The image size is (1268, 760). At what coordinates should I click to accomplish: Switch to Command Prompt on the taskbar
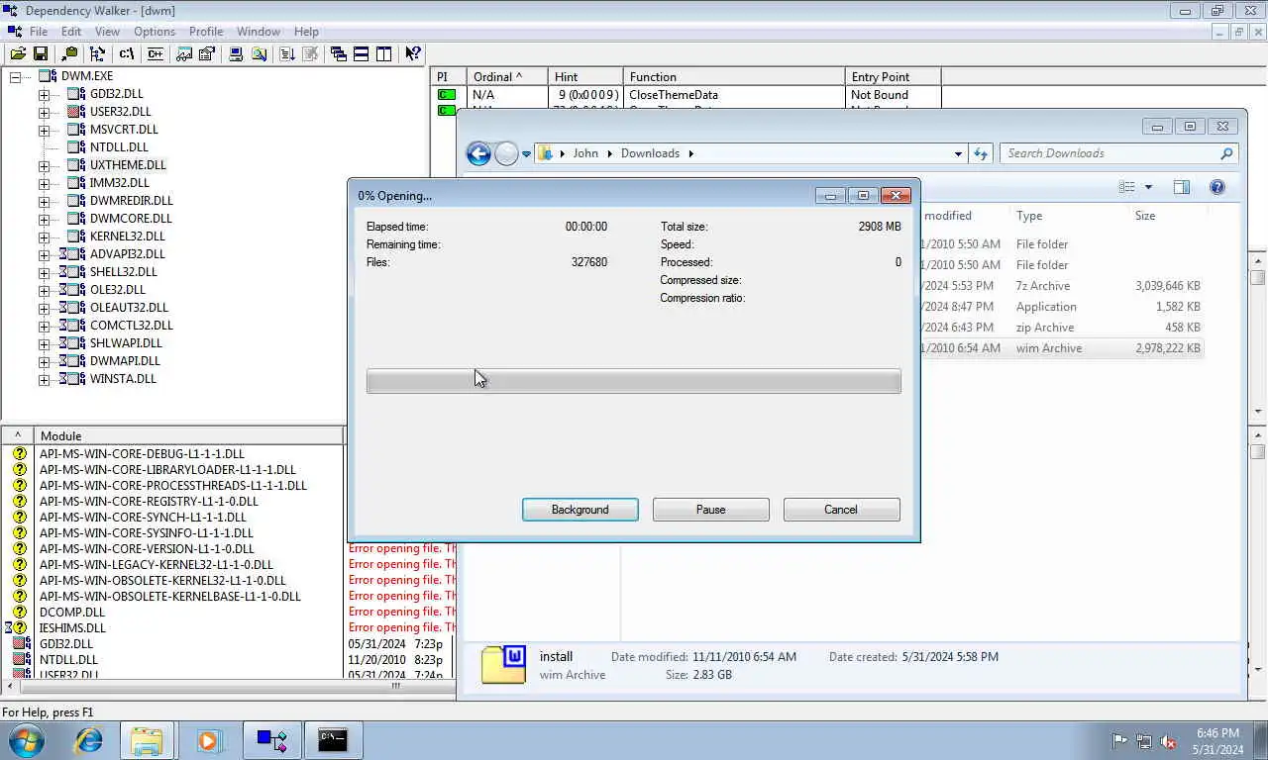[x=333, y=740]
